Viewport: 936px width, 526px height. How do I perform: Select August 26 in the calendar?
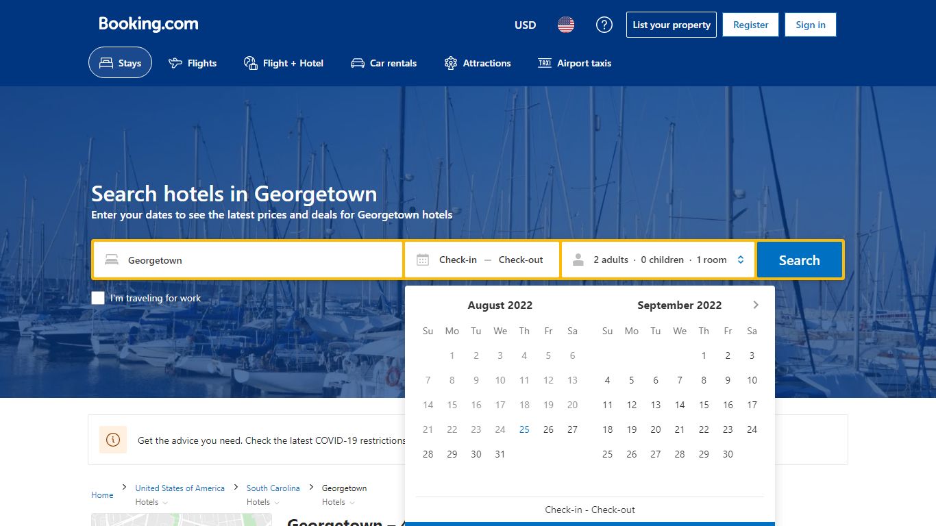(548, 429)
